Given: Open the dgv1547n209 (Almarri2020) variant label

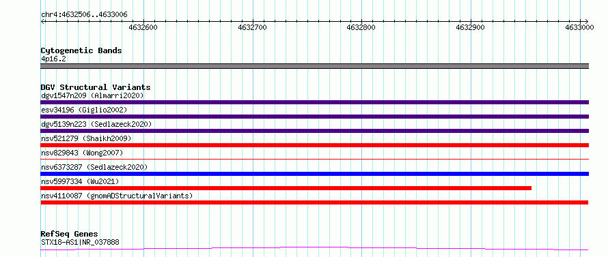Looking at the screenshot, I should click(x=92, y=95).
